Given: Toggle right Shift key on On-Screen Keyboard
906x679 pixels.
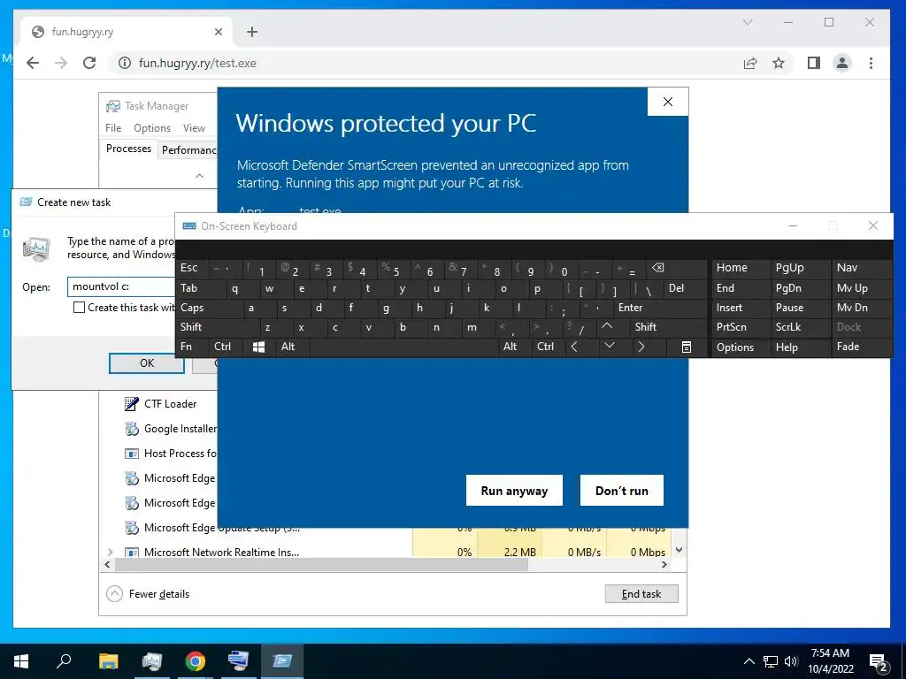Looking at the screenshot, I should coord(667,327).
